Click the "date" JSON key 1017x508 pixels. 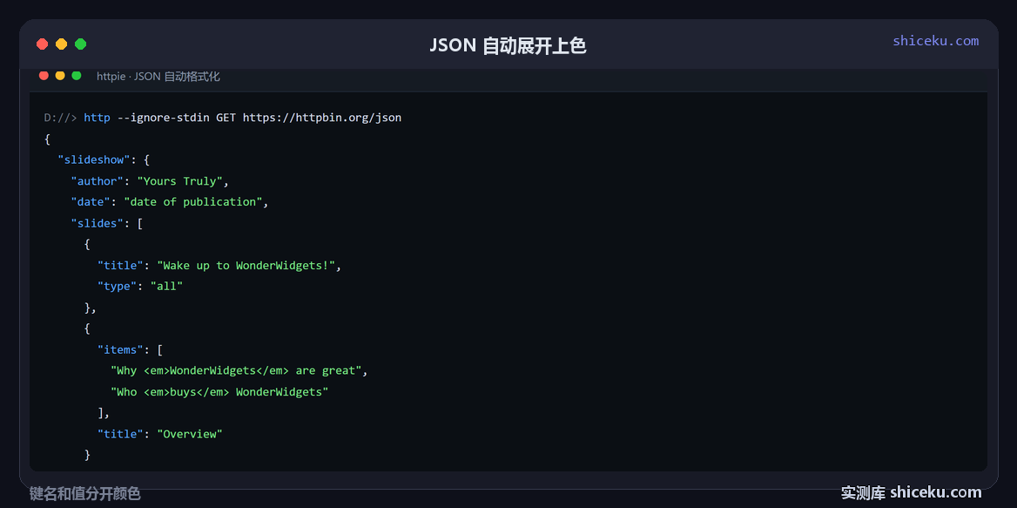[91, 202]
